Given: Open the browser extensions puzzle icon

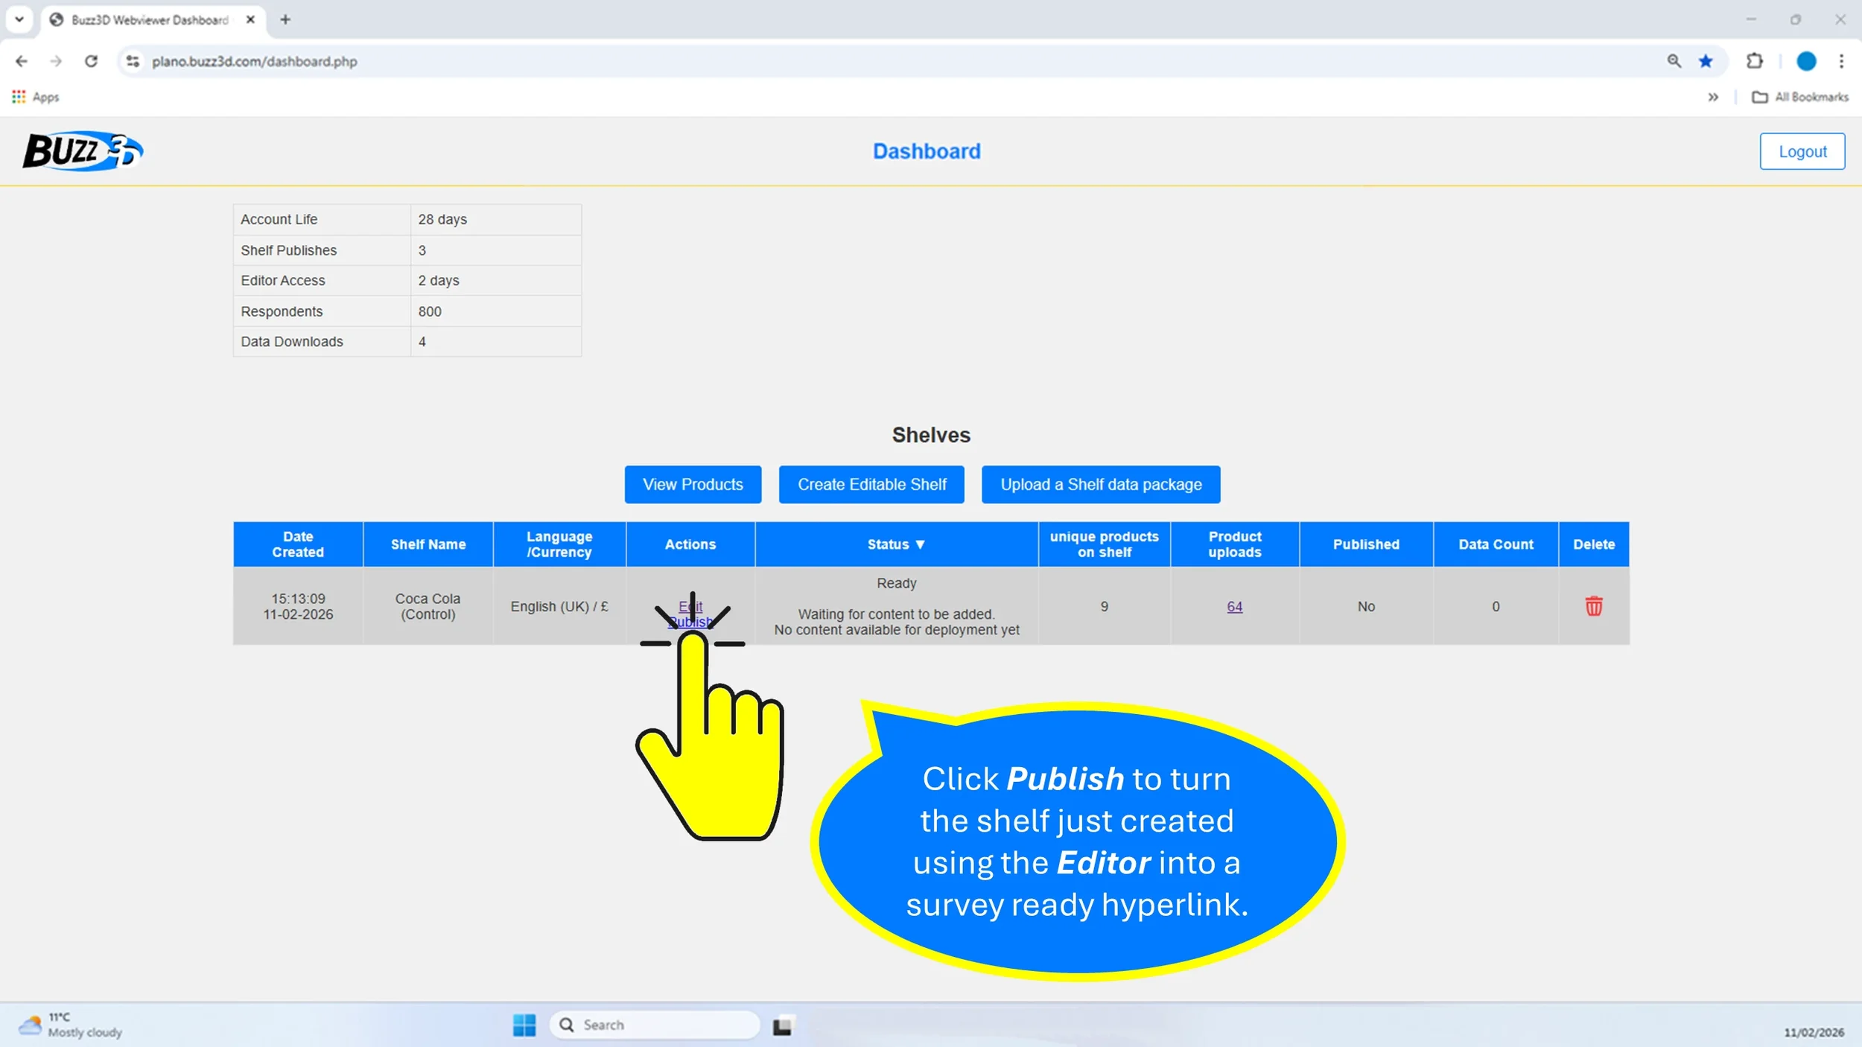Looking at the screenshot, I should pyautogui.click(x=1754, y=61).
